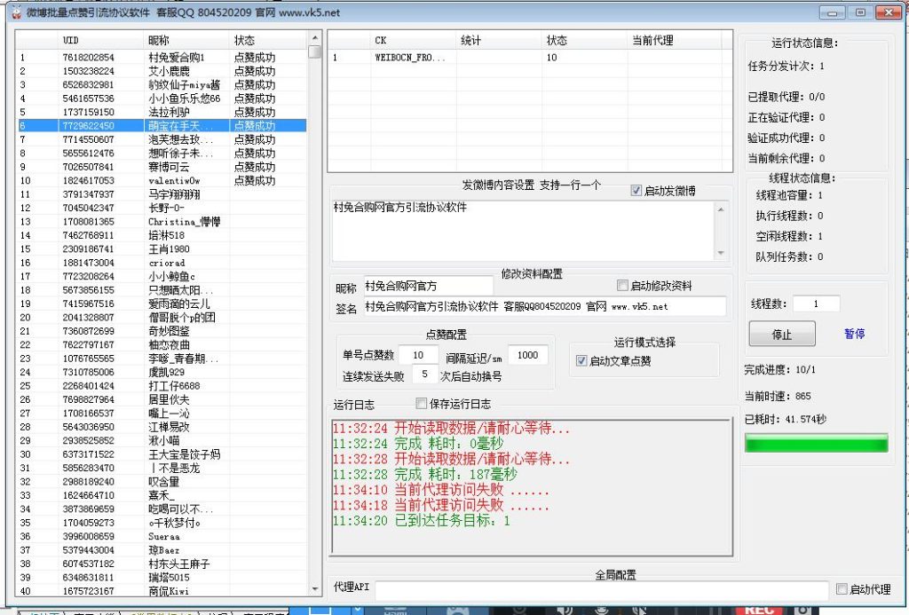Click the rabbit app icon in title bar
This screenshot has height=615, width=909.
[x=12, y=12]
